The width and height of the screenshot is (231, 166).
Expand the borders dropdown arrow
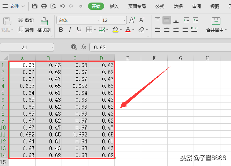(x=95, y=30)
